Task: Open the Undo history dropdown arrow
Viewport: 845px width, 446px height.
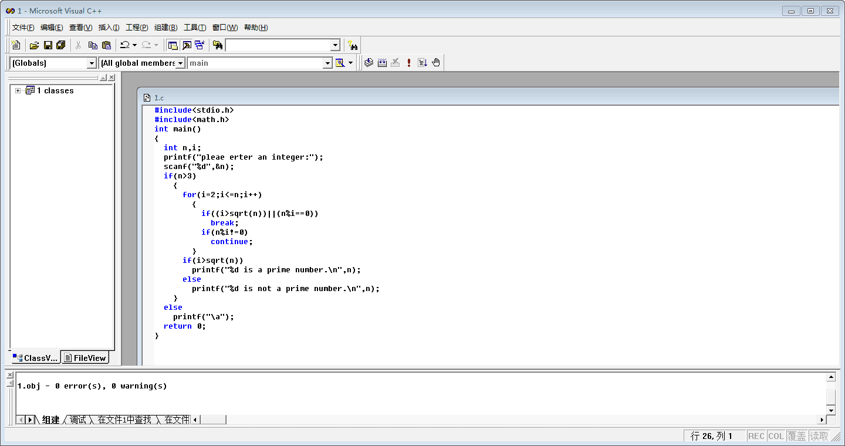Action: click(x=134, y=45)
